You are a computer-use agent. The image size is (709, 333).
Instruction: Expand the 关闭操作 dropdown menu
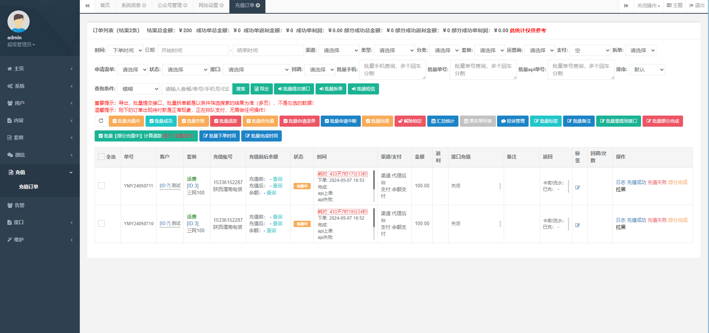pyautogui.click(x=648, y=6)
